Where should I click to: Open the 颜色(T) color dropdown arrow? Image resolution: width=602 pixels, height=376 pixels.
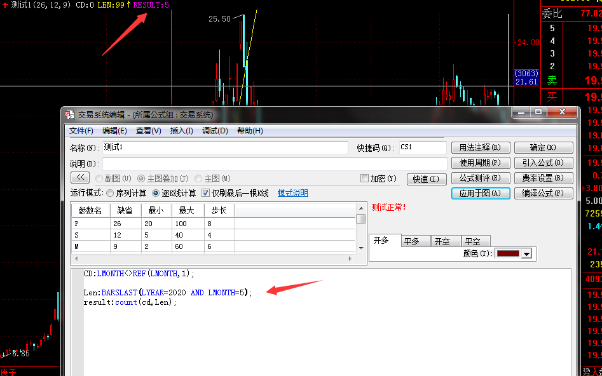(x=527, y=253)
